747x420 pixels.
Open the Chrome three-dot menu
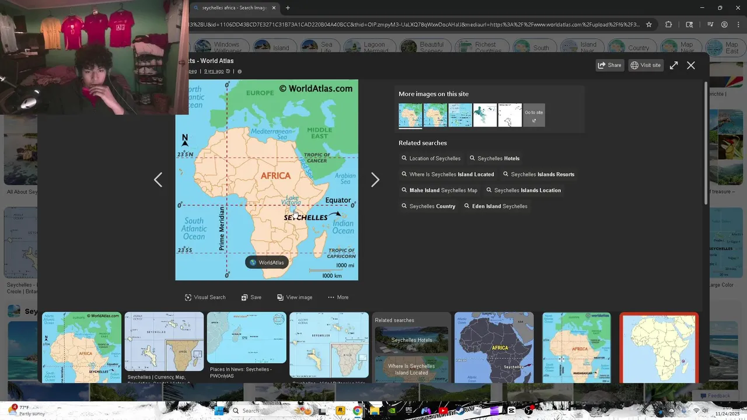pyautogui.click(x=739, y=24)
